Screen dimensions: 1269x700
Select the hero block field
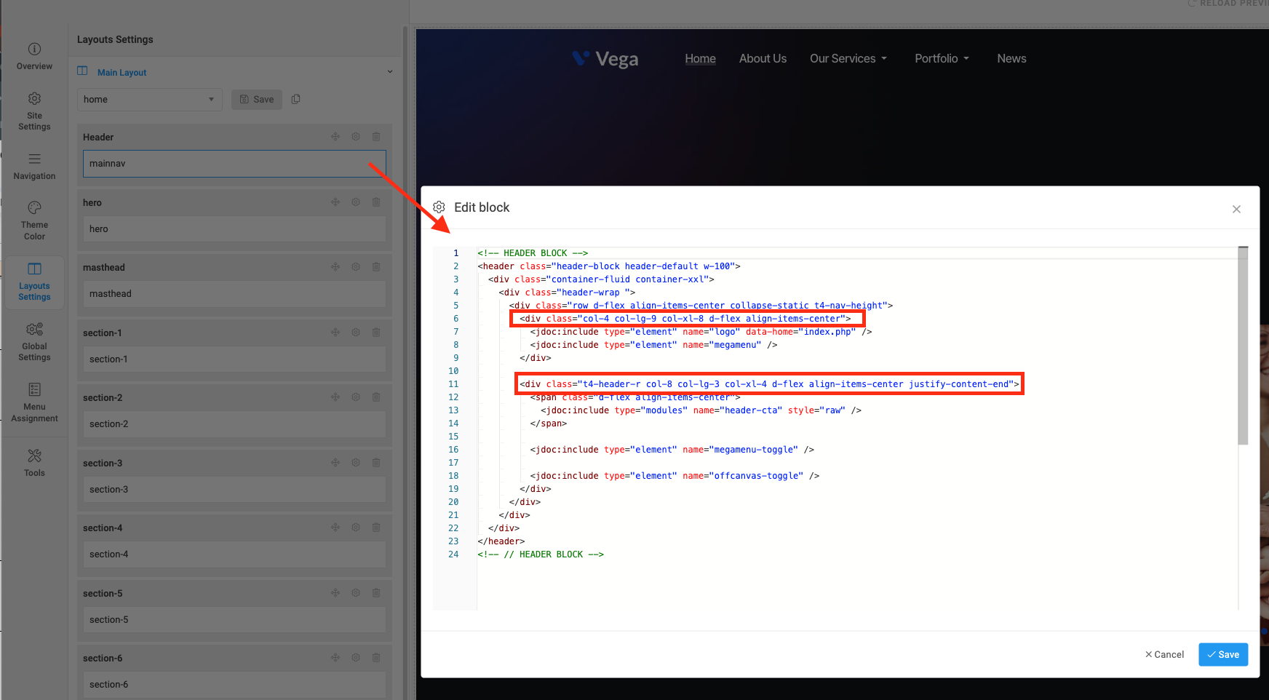[x=234, y=229]
